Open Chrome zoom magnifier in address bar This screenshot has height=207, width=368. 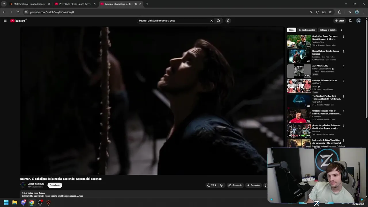coord(311,12)
